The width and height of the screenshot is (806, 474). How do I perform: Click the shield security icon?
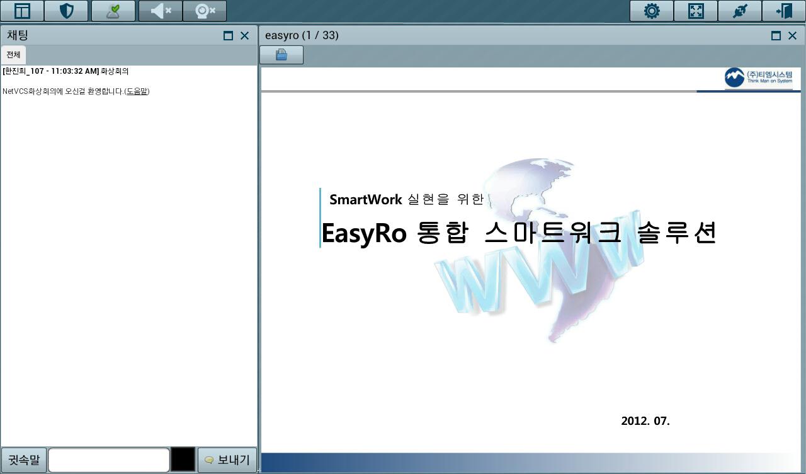point(66,11)
